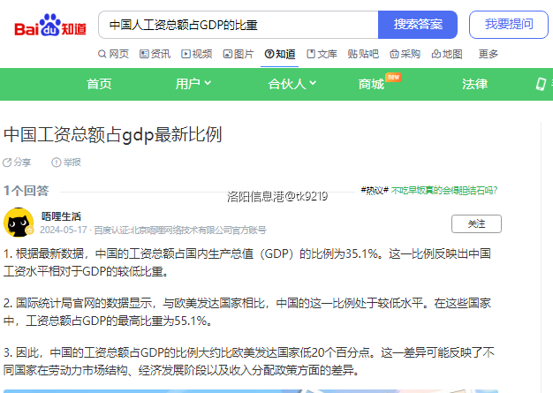Open the 更多 more options
The image size is (553, 393).
click(489, 54)
